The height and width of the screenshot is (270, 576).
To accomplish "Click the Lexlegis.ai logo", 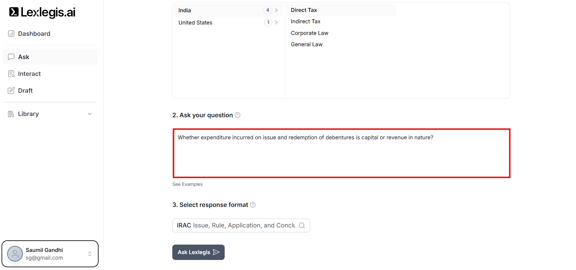I will coord(42,12).
